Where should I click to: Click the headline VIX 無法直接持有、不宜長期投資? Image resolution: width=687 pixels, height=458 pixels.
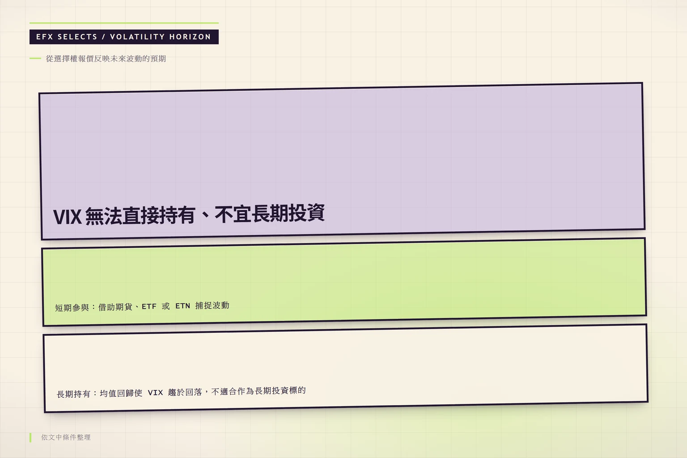(x=189, y=215)
